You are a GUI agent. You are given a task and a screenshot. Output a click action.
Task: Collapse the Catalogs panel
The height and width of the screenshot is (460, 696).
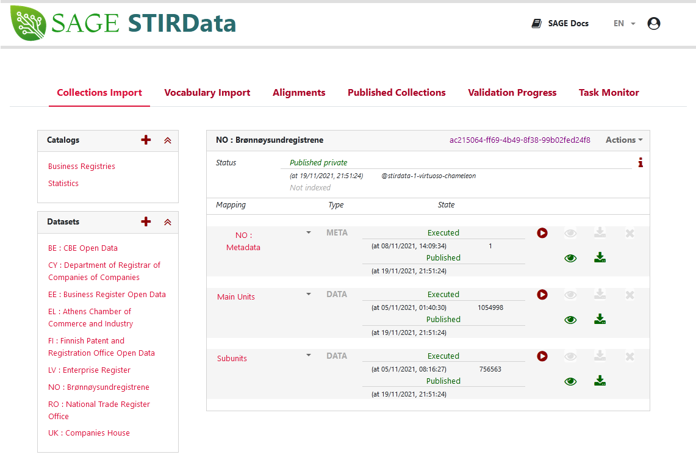[167, 140]
